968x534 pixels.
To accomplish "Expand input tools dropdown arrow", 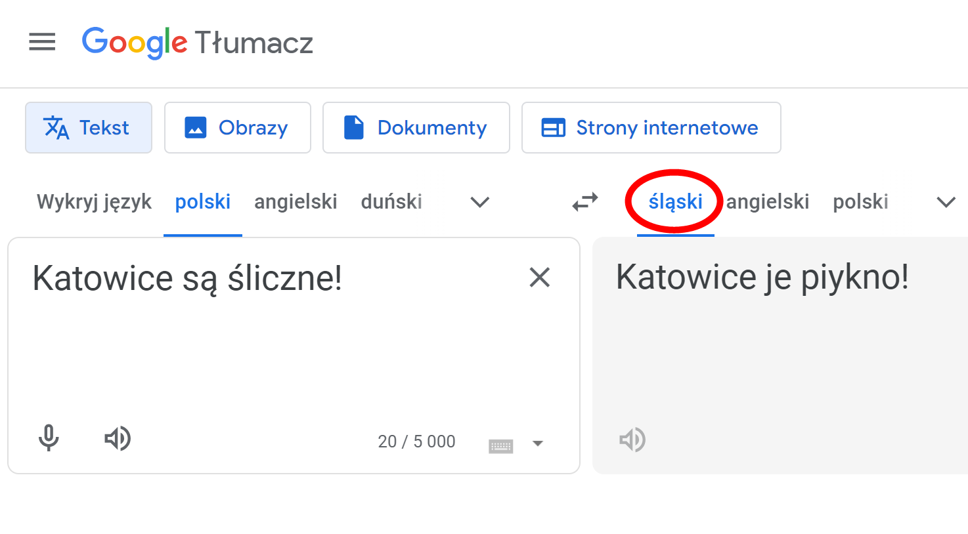I will (538, 443).
